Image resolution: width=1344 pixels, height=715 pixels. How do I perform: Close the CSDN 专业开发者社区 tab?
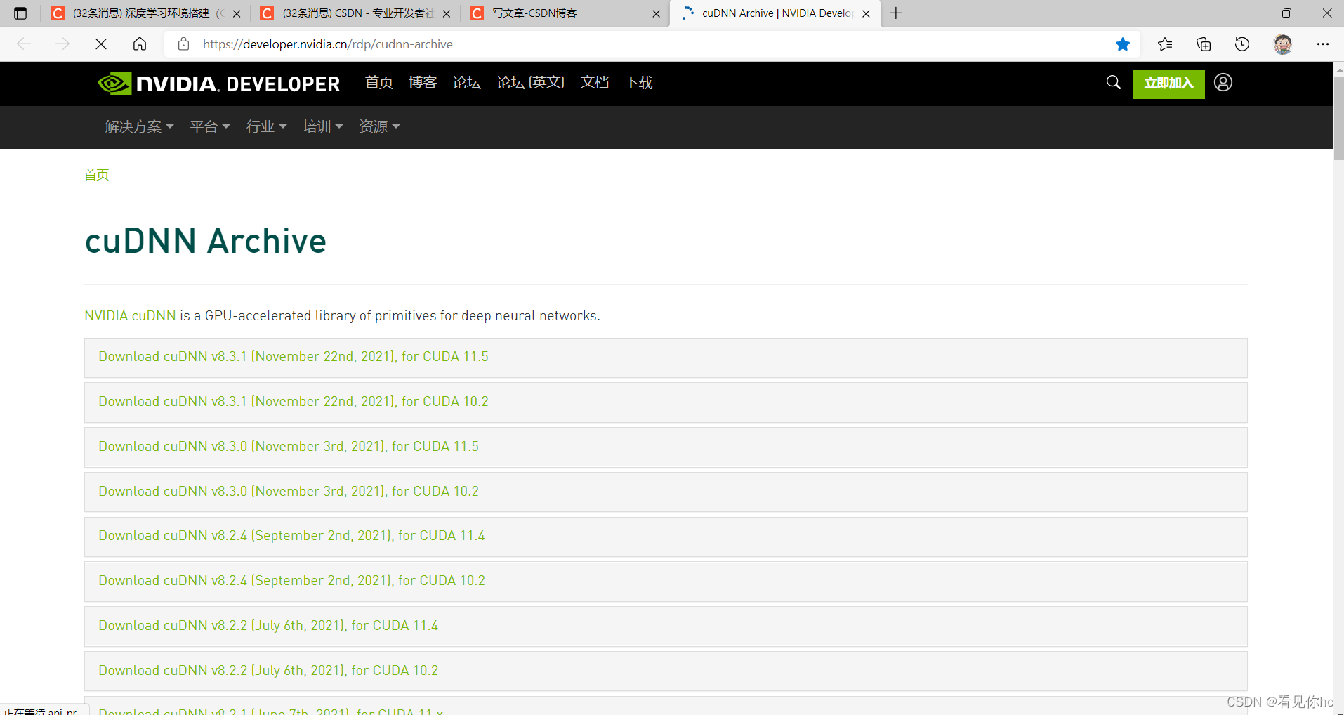pos(447,13)
